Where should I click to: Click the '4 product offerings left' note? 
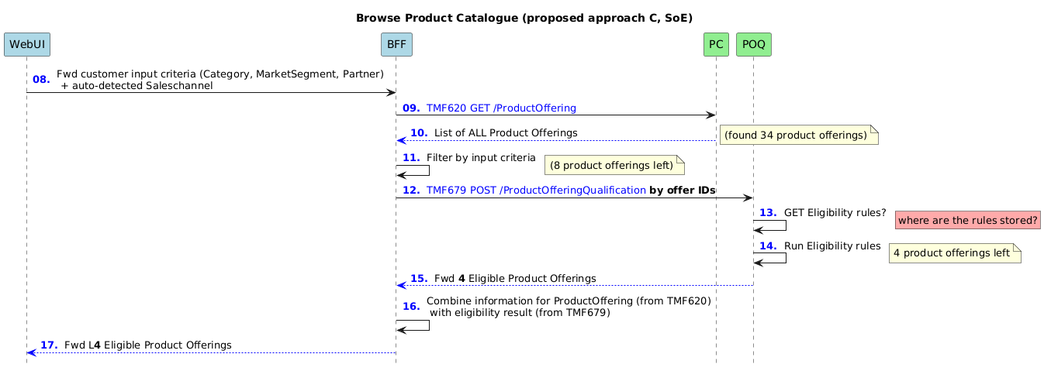(954, 252)
